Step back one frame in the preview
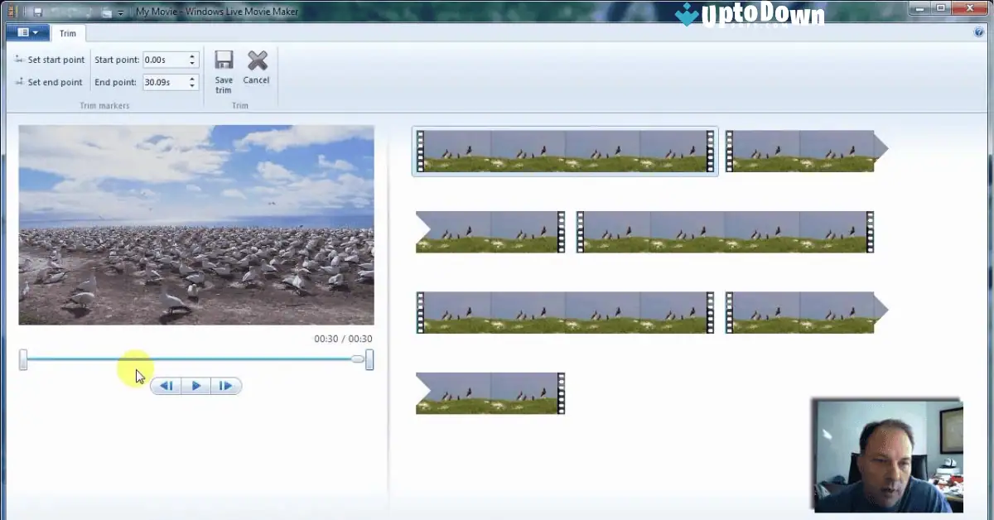This screenshot has width=994, height=520. [166, 385]
